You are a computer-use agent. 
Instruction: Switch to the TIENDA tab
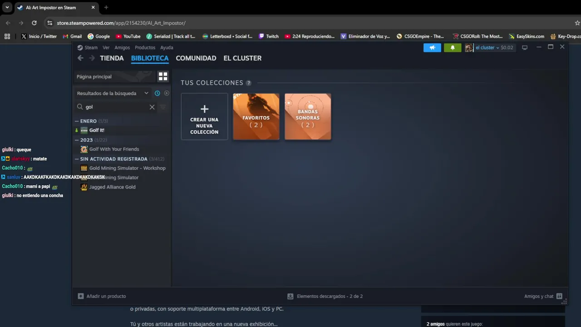click(112, 58)
